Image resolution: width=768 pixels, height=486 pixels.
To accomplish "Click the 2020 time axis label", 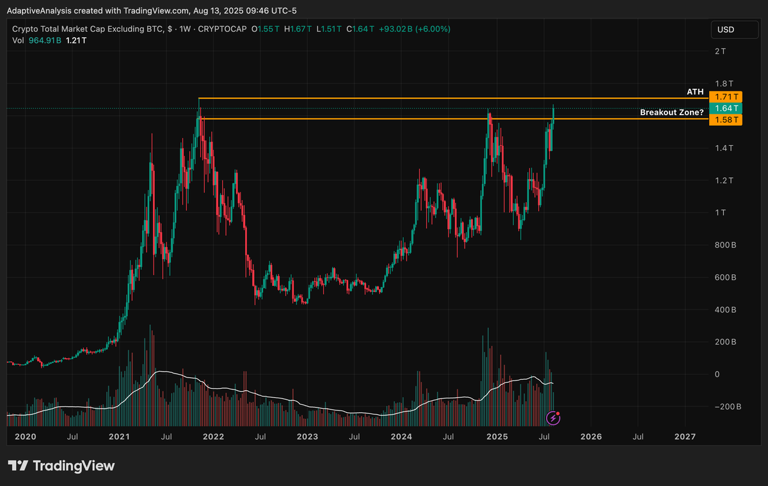I will [x=24, y=437].
